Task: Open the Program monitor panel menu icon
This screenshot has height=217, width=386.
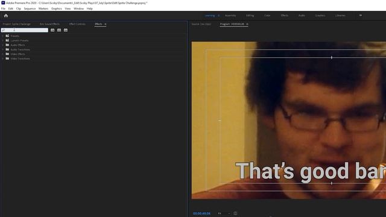Action: (247, 24)
